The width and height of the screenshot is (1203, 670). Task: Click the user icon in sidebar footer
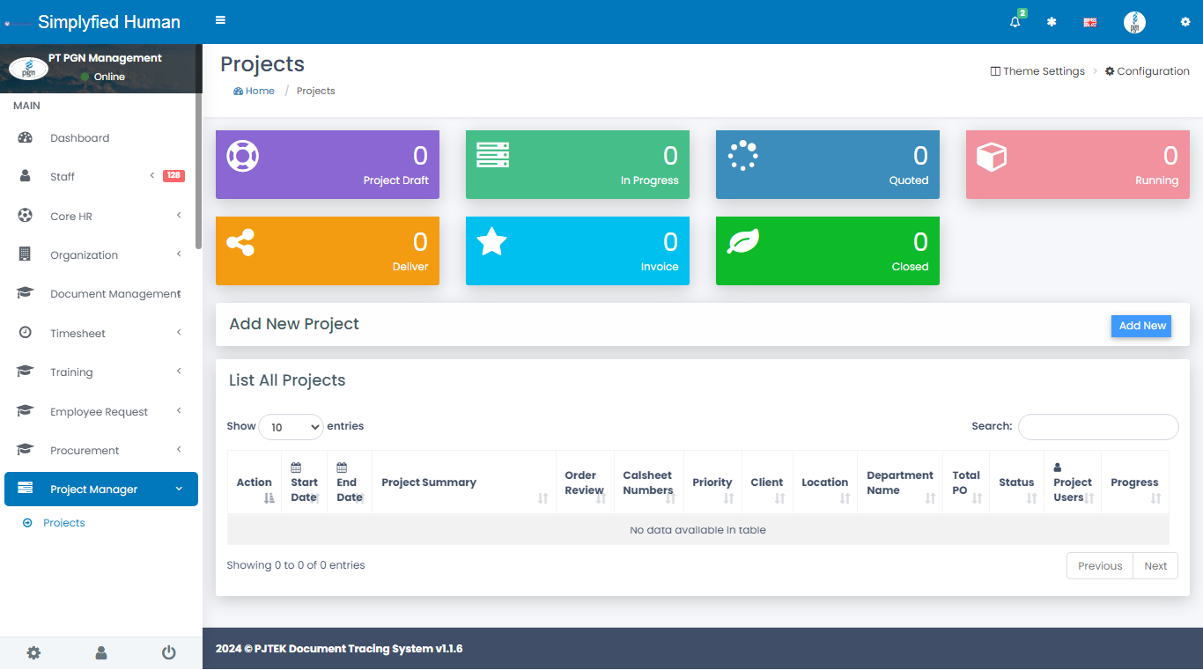point(101,652)
